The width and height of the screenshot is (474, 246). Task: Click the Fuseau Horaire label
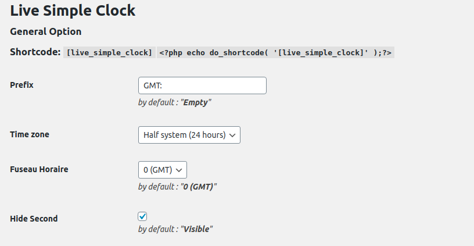(39, 169)
